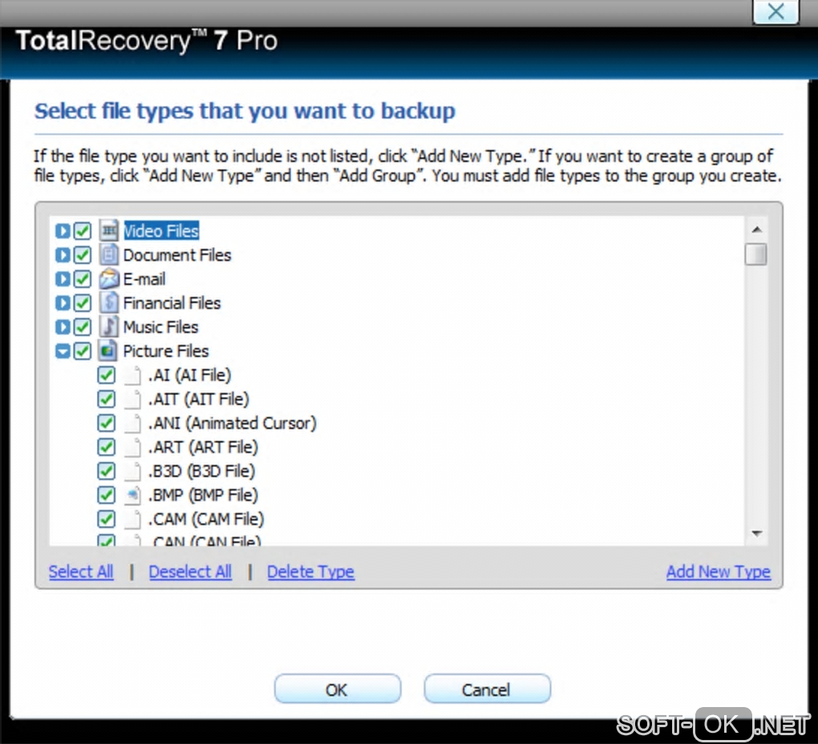This screenshot has width=818, height=744.
Task: Select the E-mail label
Action: (144, 278)
